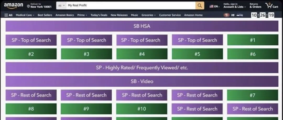Select organic result block #10
Viewport: 283px width, 120px height.
tap(142, 109)
